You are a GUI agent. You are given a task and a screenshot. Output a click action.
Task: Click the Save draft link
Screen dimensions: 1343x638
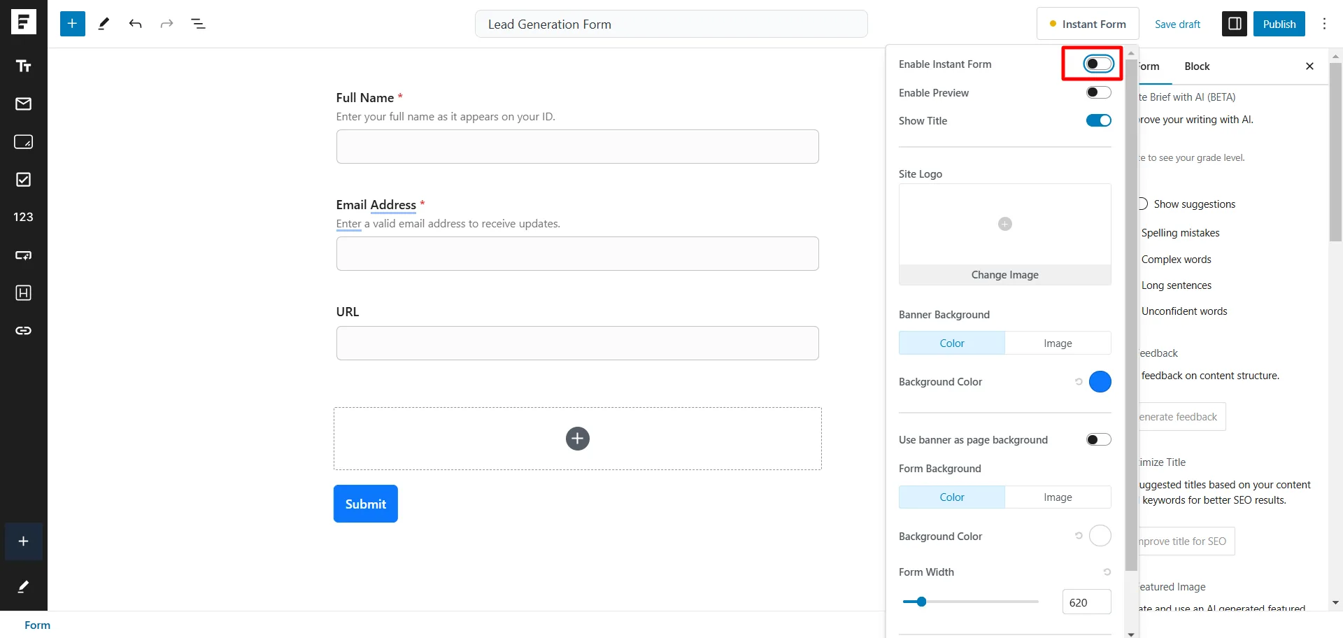click(x=1177, y=23)
